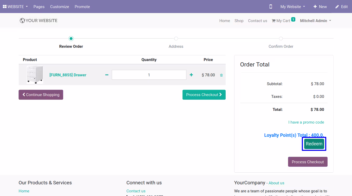Increase quantity with the plus icon
The height and width of the screenshot is (196, 352).
coord(191,75)
